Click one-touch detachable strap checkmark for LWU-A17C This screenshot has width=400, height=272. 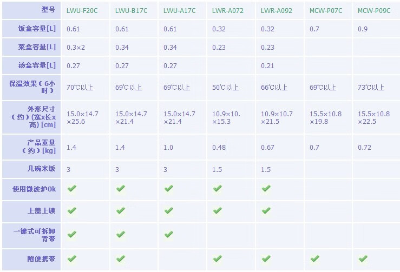tap(168, 234)
